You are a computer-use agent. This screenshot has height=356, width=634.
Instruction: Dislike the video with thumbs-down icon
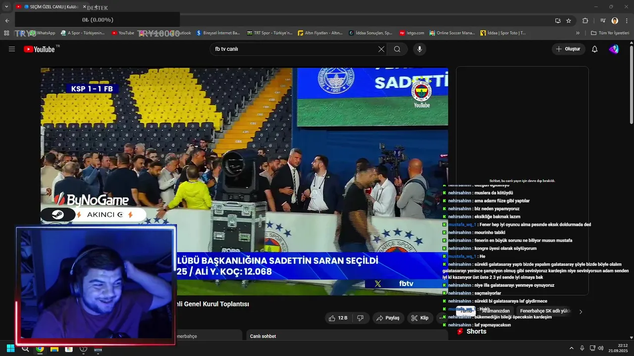click(x=361, y=318)
